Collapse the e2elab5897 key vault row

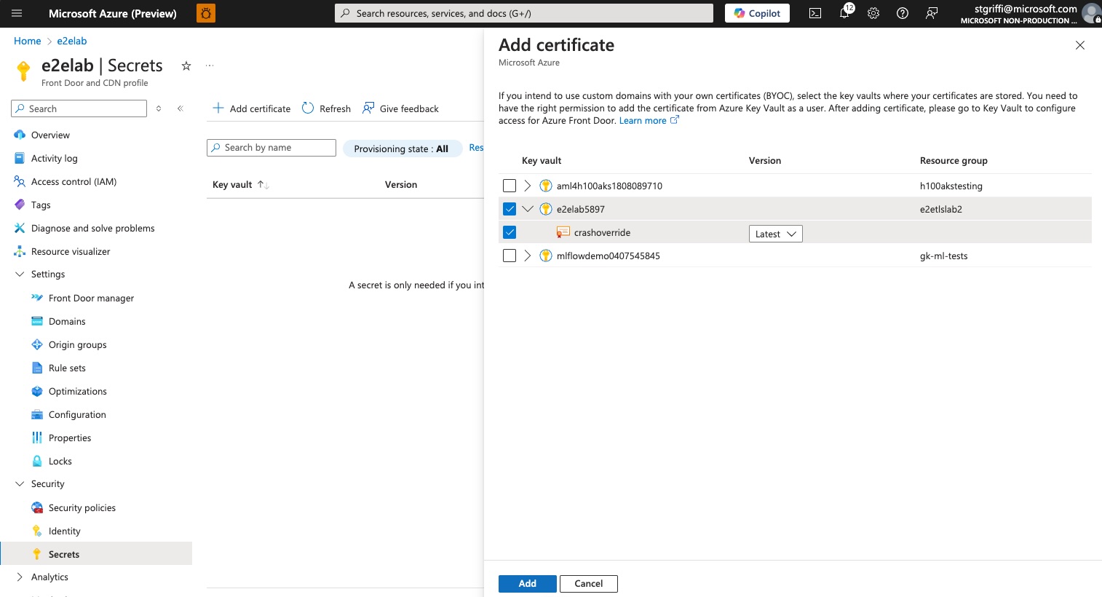(527, 209)
